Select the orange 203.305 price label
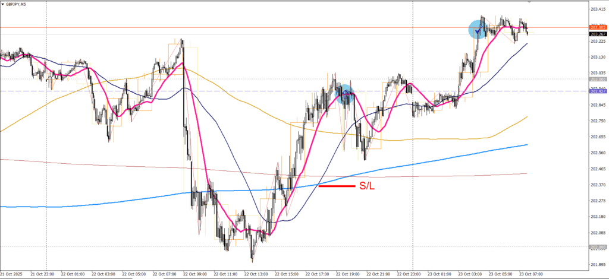Screen dimensions: 609x279 click(597, 27)
